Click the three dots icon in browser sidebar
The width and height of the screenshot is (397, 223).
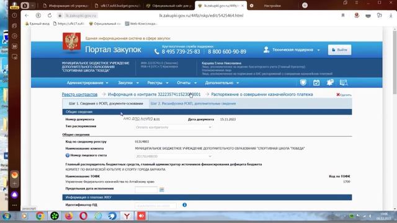pyautogui.click(x=14, y=205)
